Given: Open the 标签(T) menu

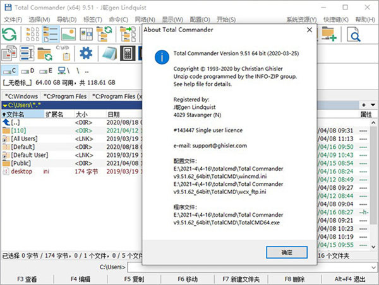Looking at the screenshot, I should 93,20.
